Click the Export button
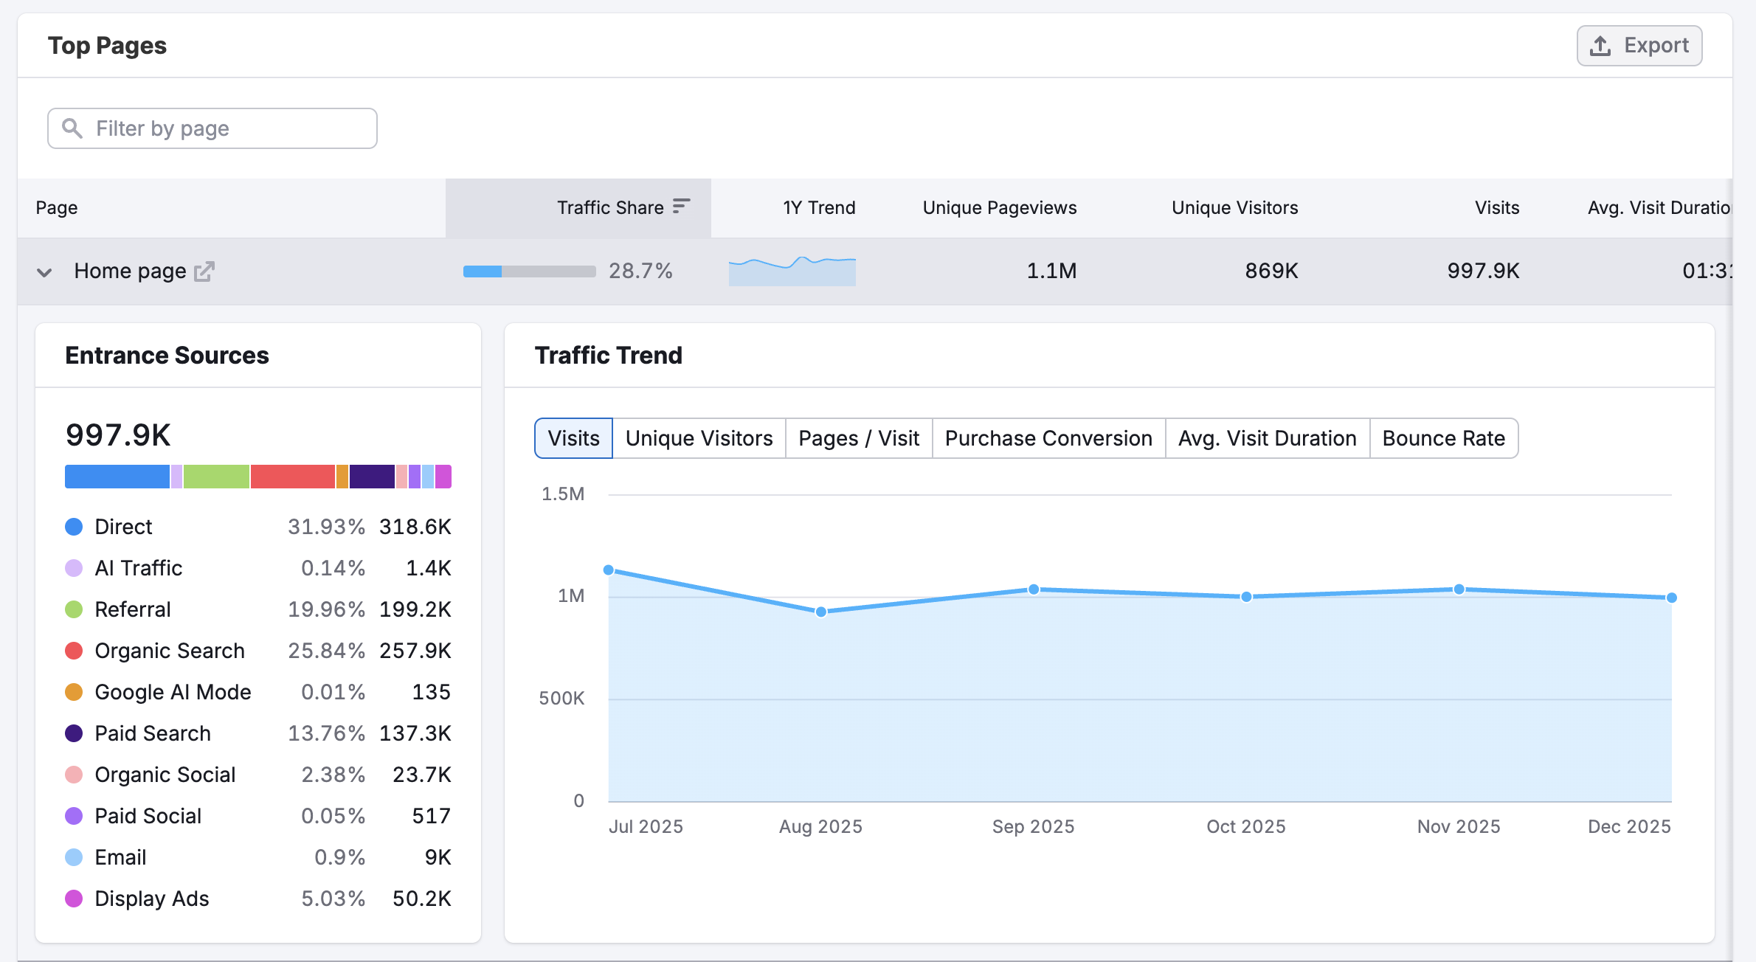The width and height of the screenshot is (1756, 962). point(1639,45)
